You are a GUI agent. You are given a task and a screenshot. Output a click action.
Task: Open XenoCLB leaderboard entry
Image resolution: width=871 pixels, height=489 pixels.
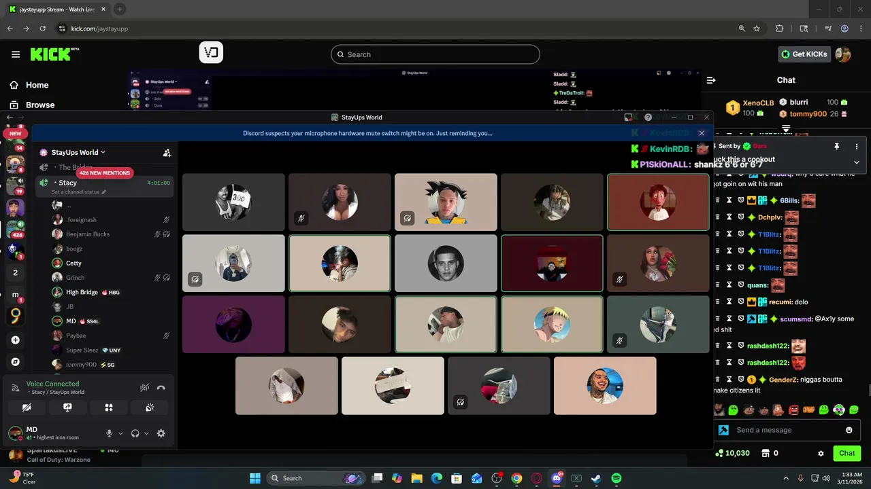[751, 107]
